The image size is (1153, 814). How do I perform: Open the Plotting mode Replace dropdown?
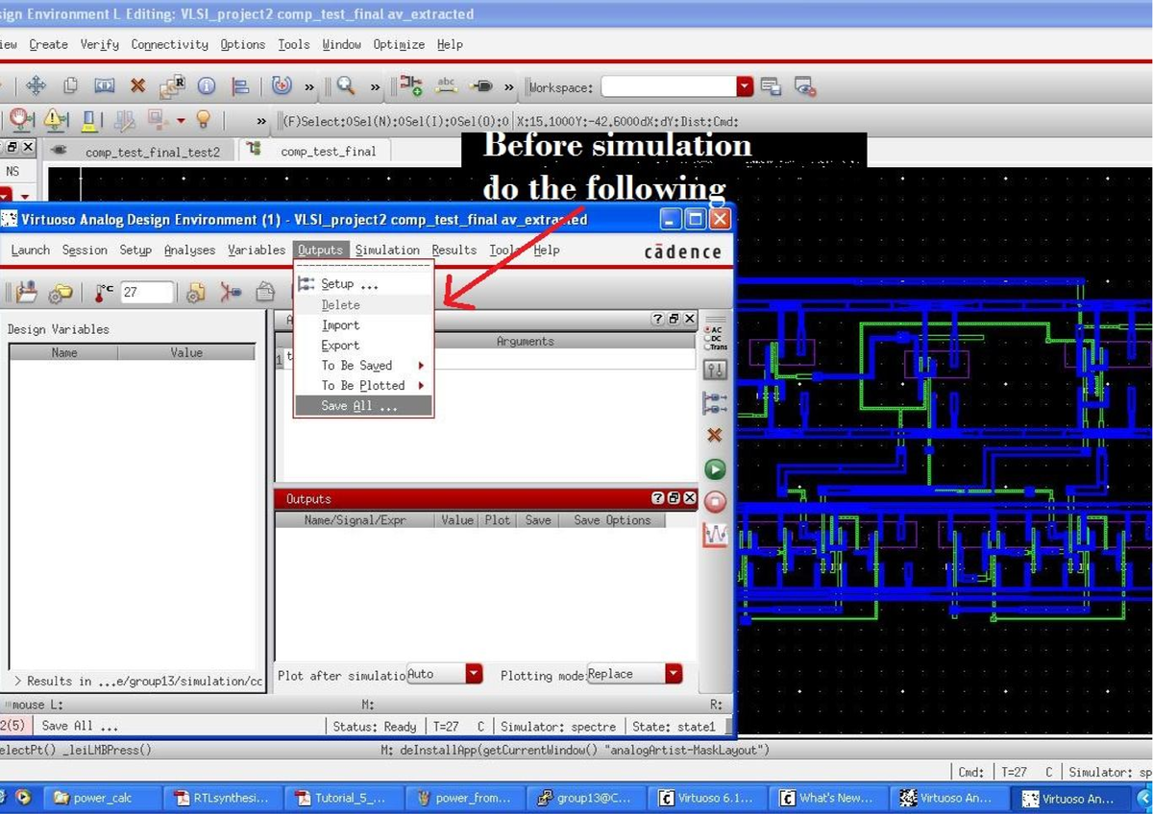pyautogui.click(x=673, y=673)
